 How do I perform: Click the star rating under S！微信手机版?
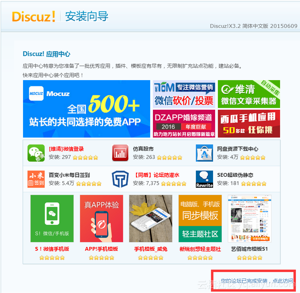[x=52, y=258]
